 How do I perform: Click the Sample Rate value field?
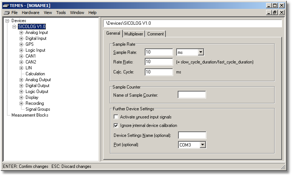point(159,52)
